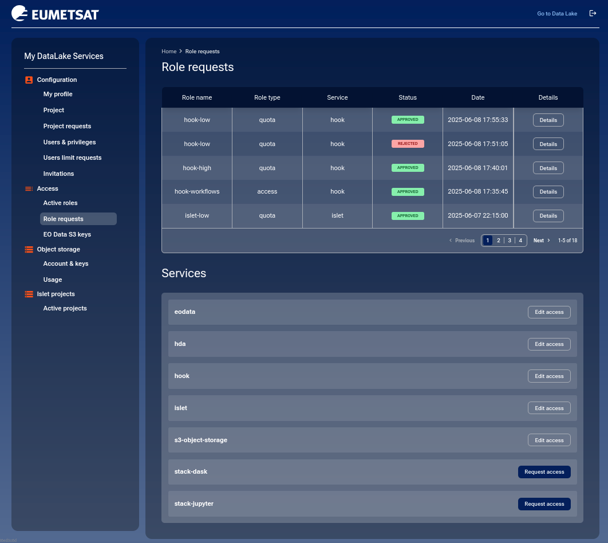Open My profile in the sidebar

coord(58,95)
